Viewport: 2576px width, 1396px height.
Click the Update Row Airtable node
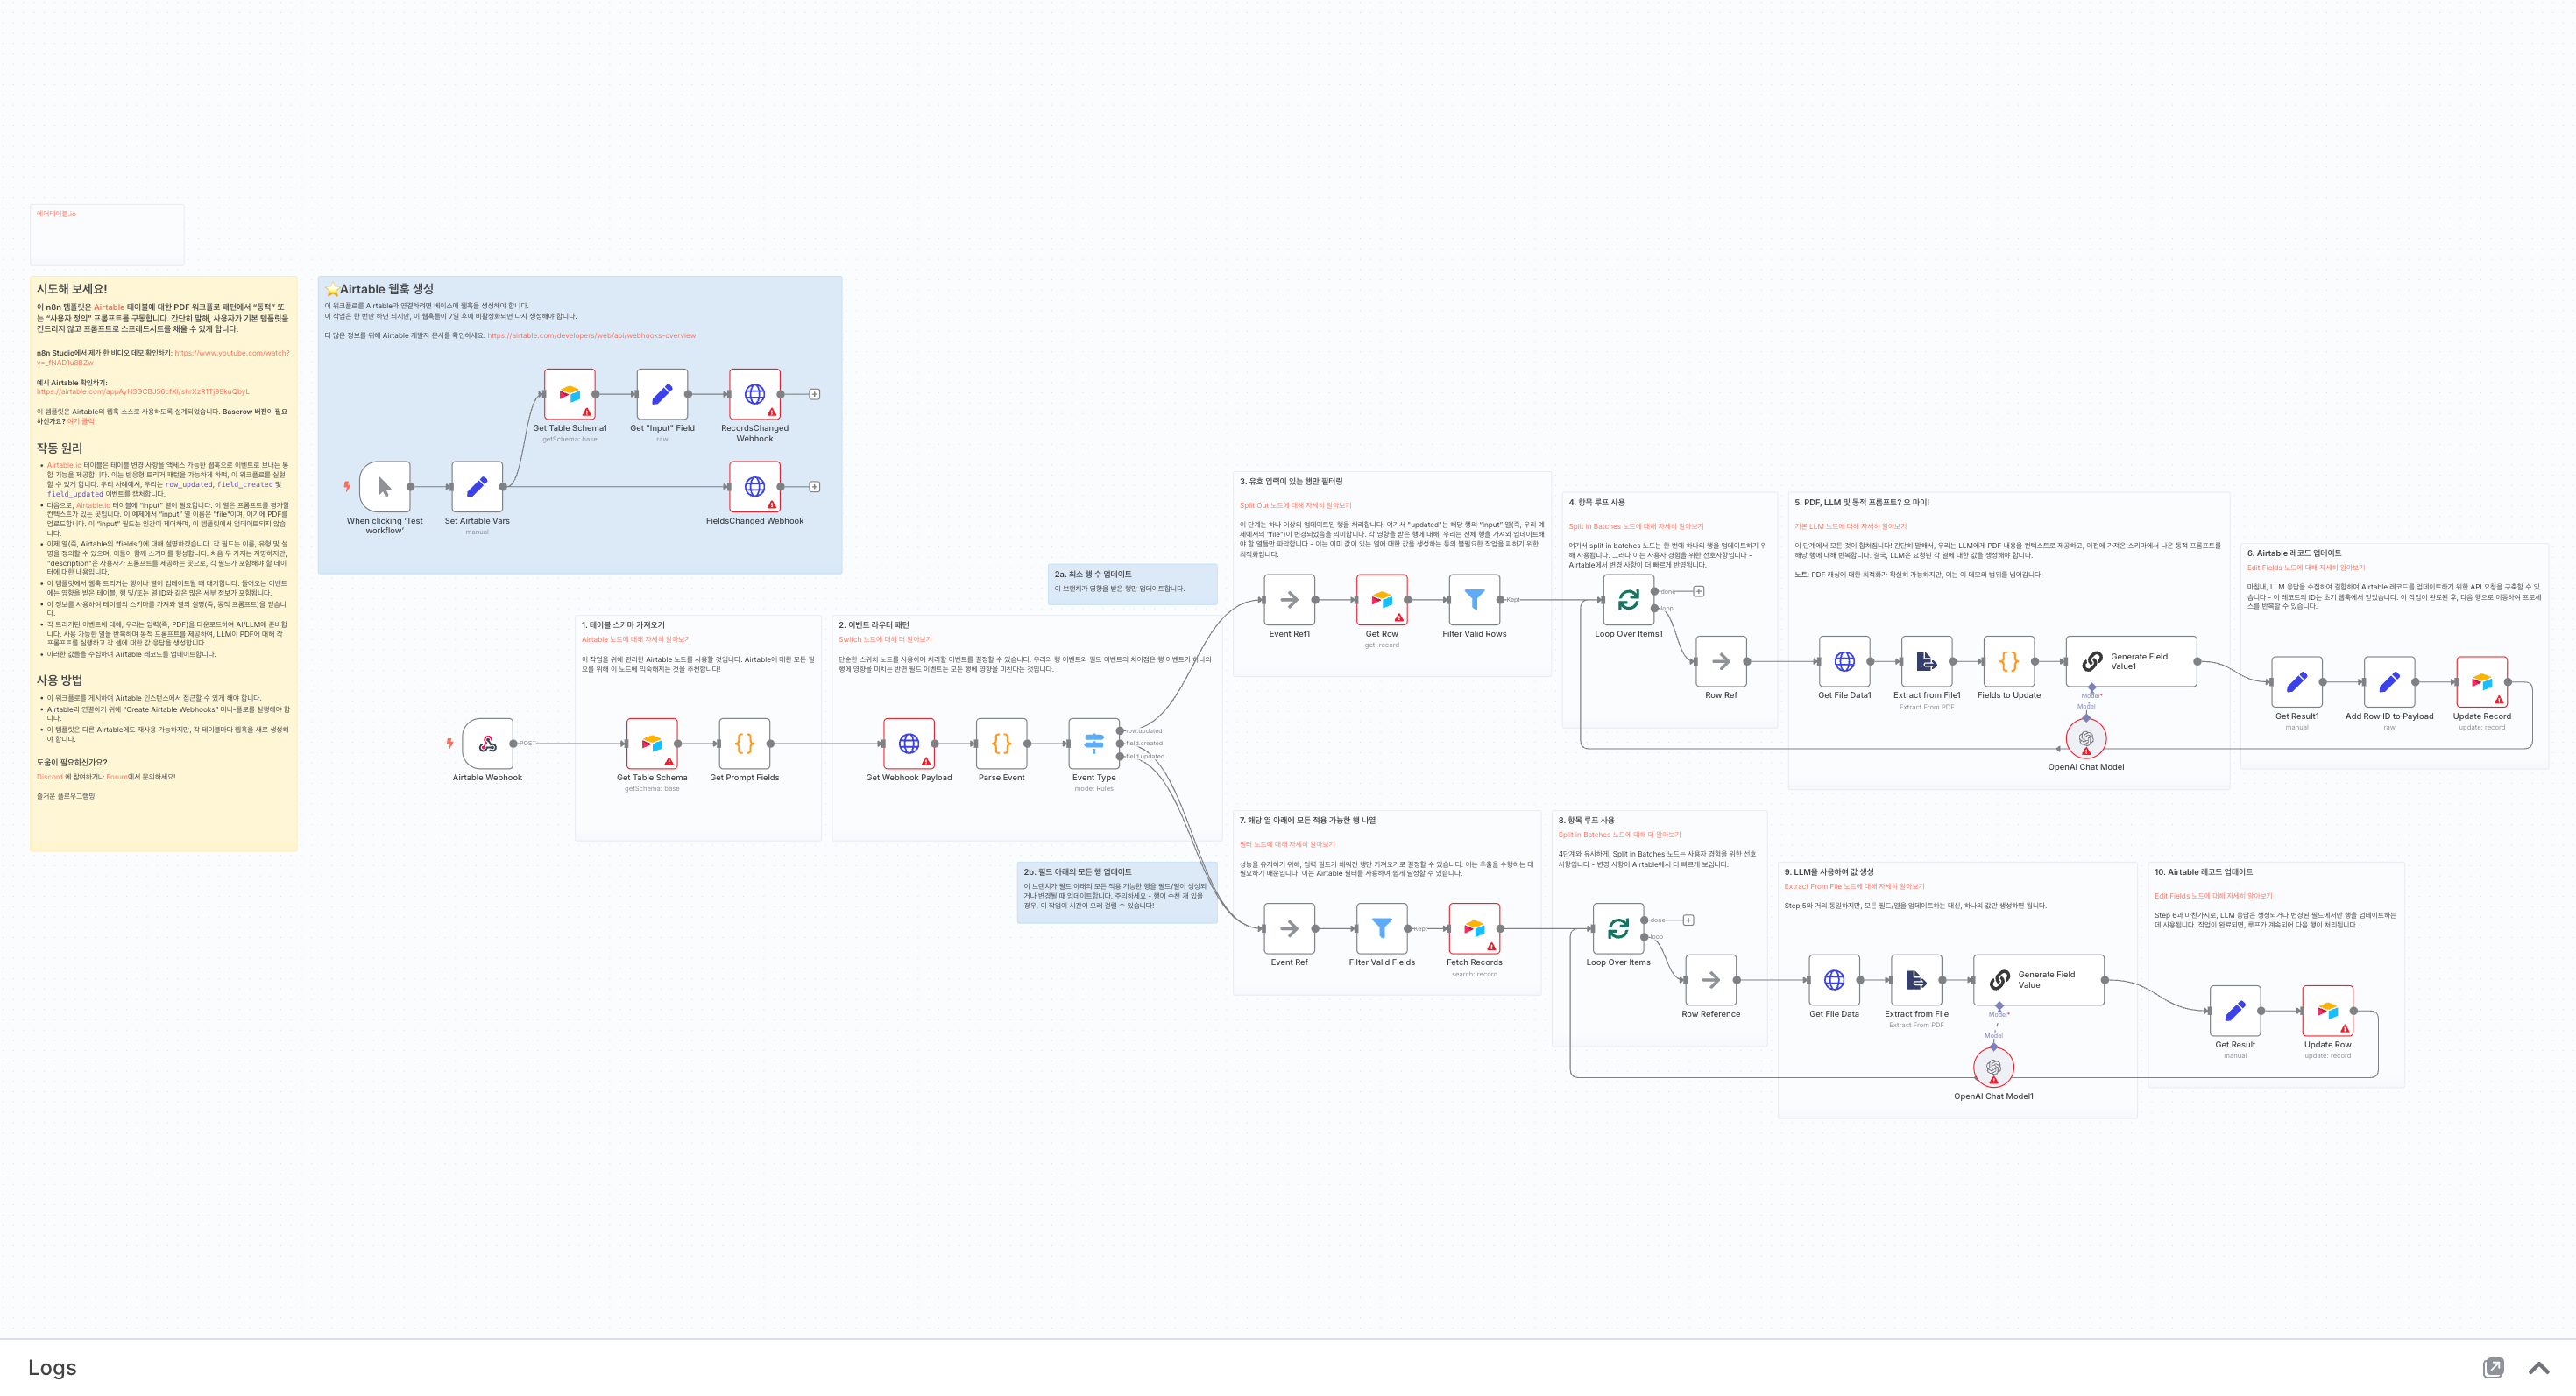coord(2328,1012)
